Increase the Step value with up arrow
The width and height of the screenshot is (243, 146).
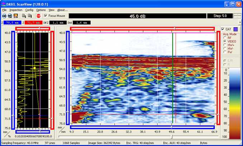(x=237, y=14)
